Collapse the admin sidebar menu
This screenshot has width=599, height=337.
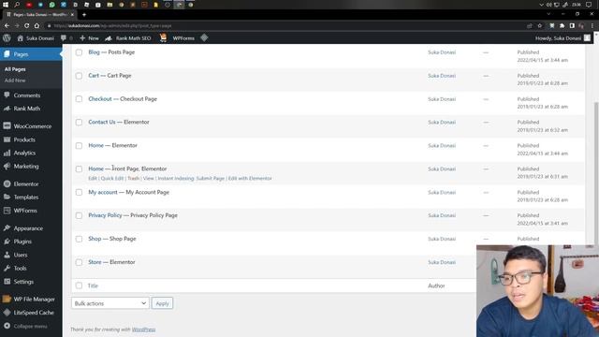coord(30,327)
